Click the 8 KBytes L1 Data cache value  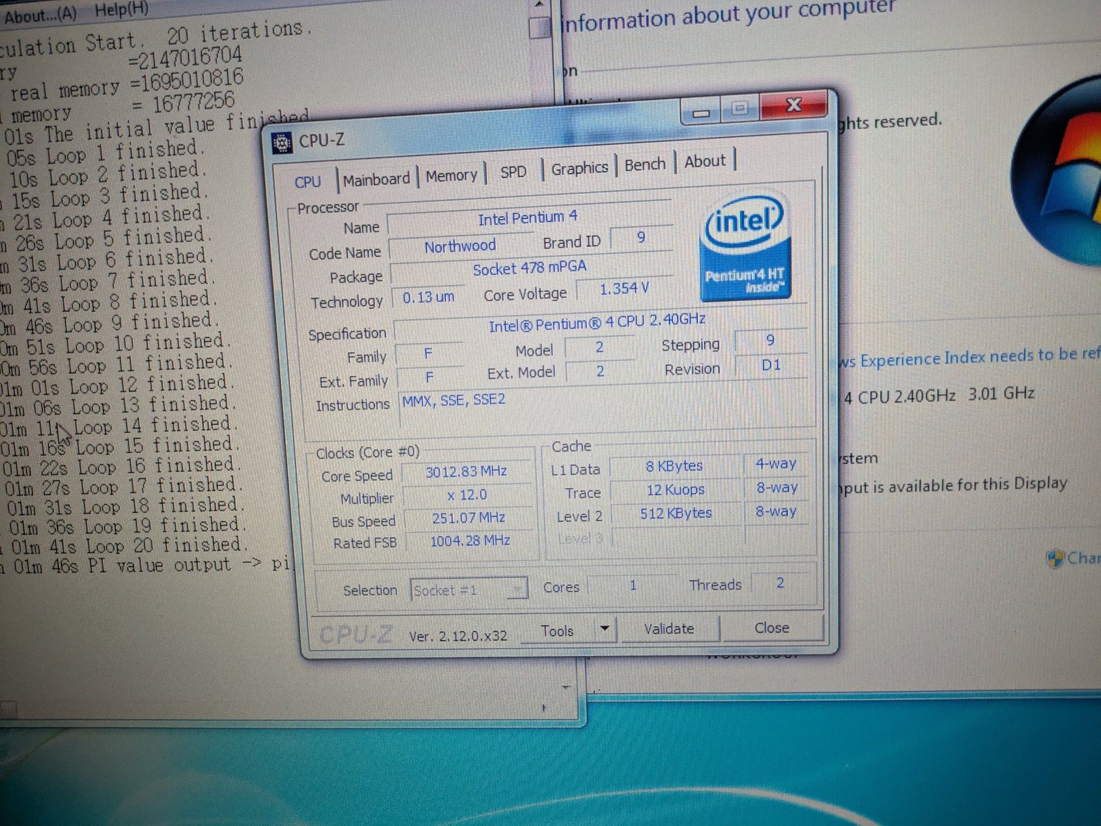pos(674,466)
